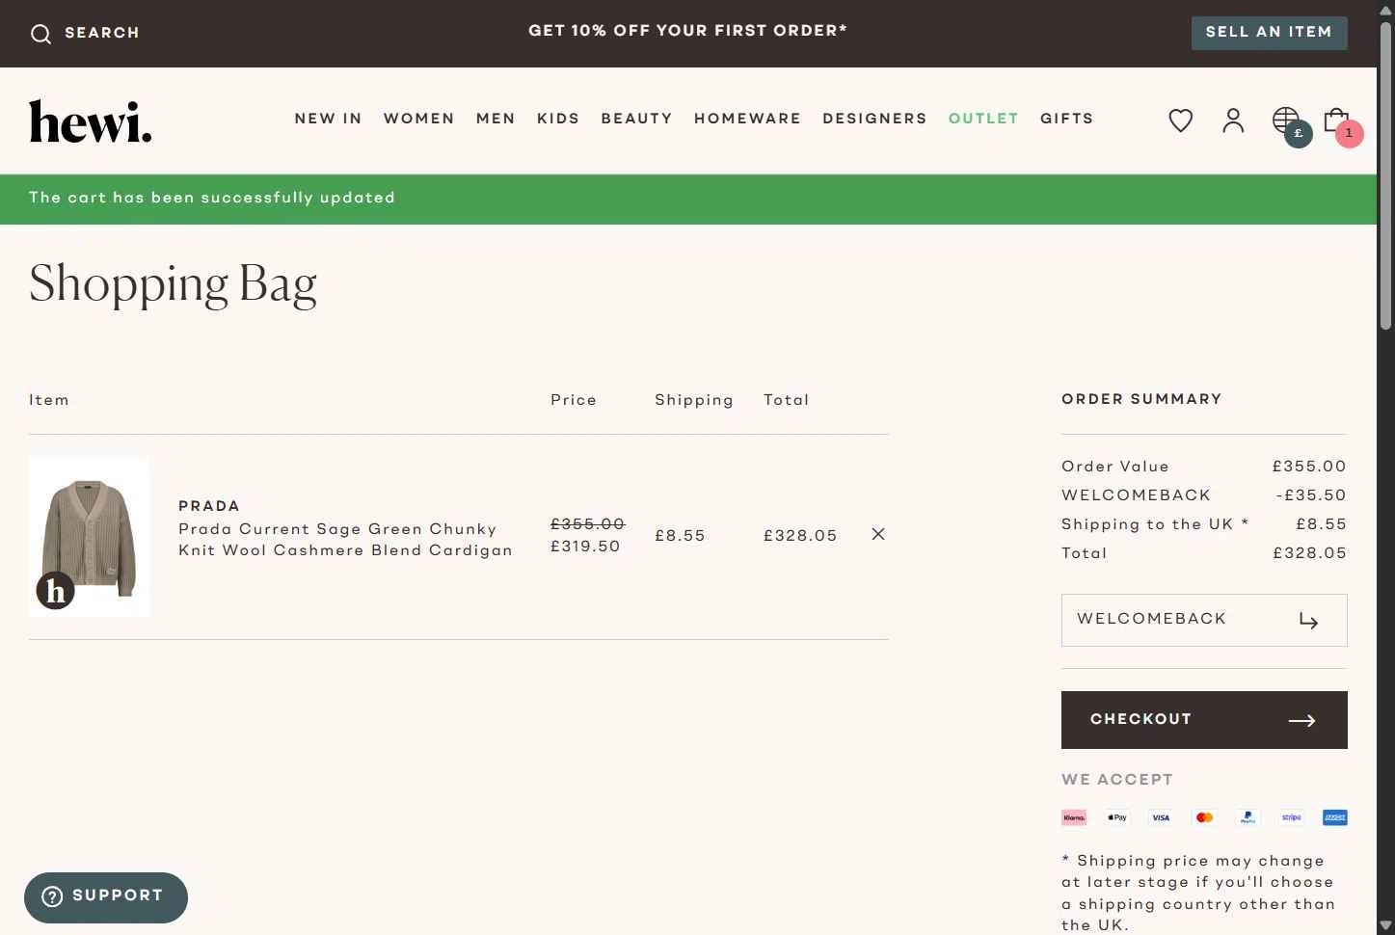Open the Prada cardigan product title

(x=345, y=540)
